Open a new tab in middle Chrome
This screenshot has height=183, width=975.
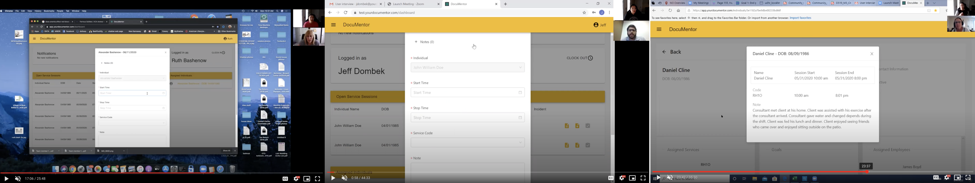pyautogui.click(x=506, y=4)
